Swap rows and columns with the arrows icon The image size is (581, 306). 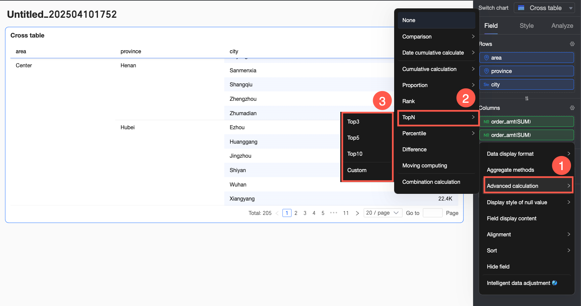coord(527,98)
